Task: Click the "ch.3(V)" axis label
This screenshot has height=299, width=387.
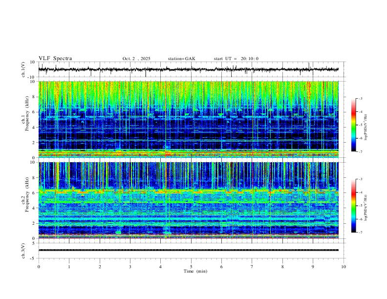Action: point(23,251)
